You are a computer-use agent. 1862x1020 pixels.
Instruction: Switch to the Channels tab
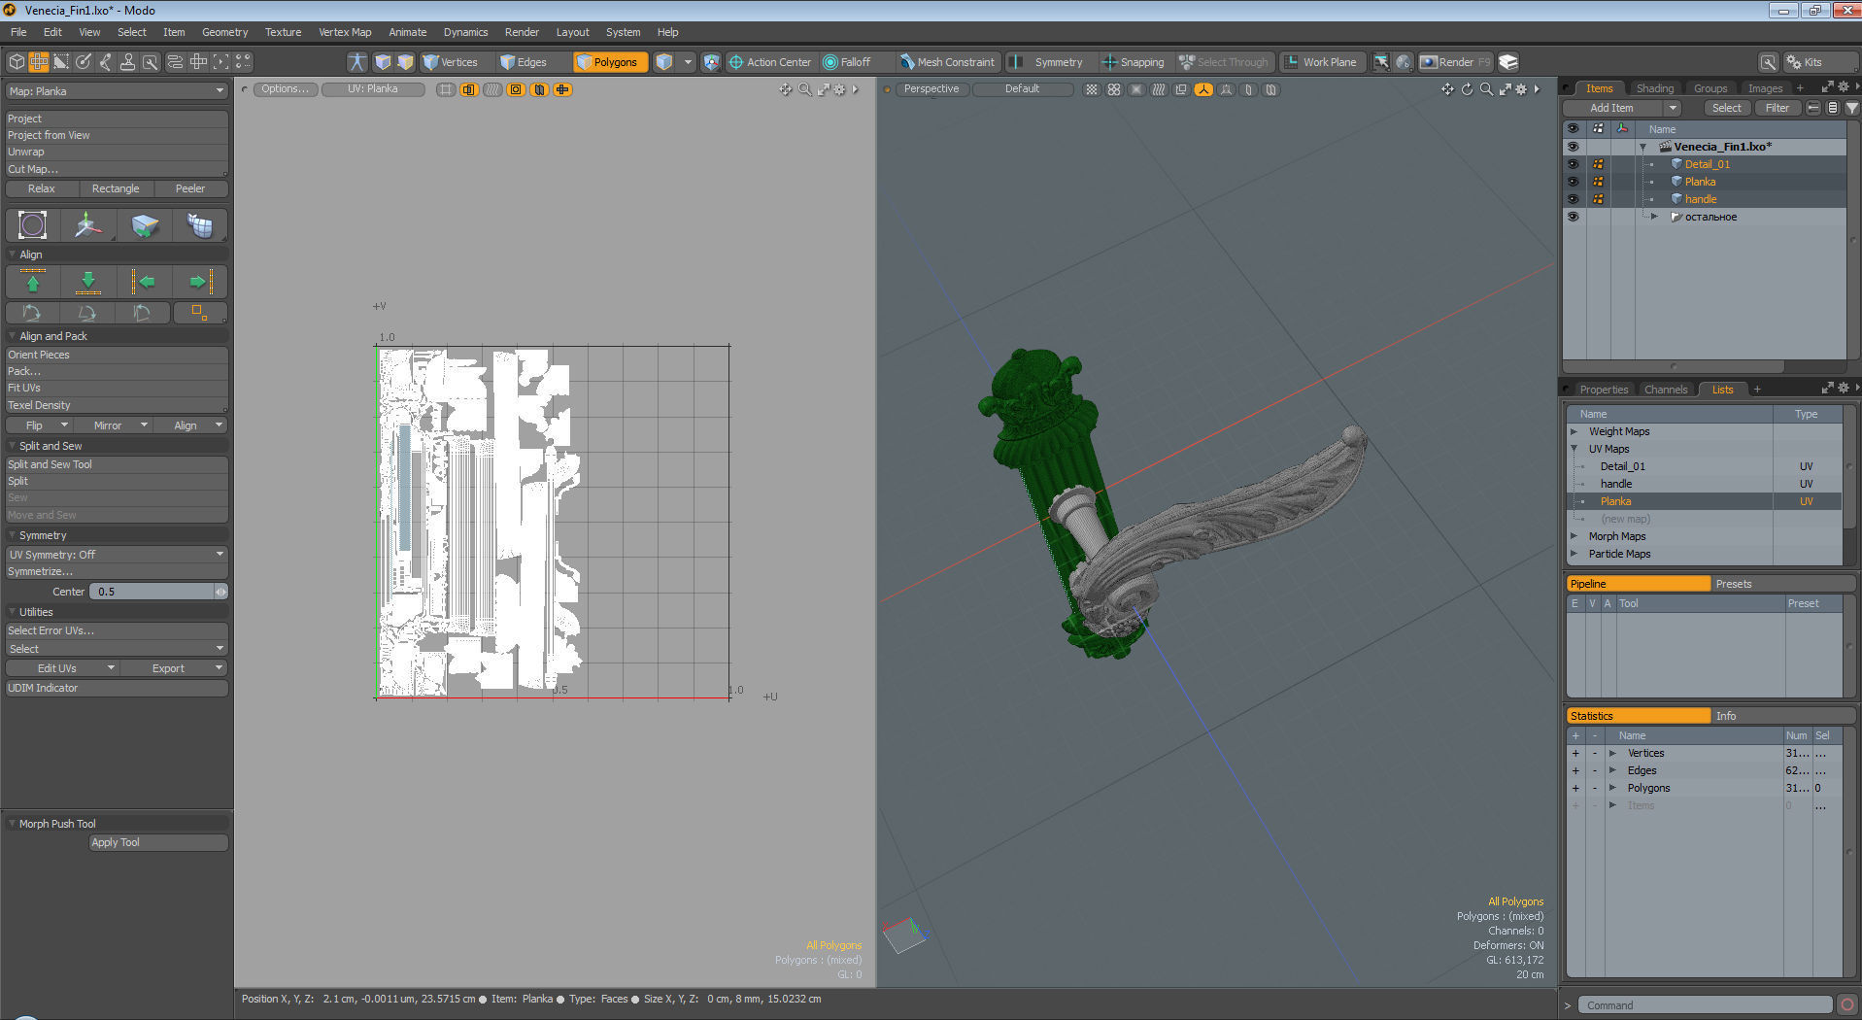click(1666, 390)
